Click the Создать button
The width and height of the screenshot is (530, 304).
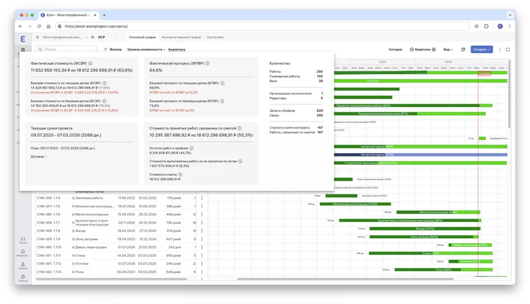[482, 50]
